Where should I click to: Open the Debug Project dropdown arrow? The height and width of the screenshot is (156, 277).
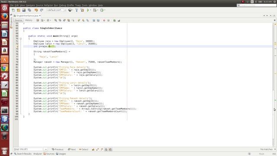98,10
